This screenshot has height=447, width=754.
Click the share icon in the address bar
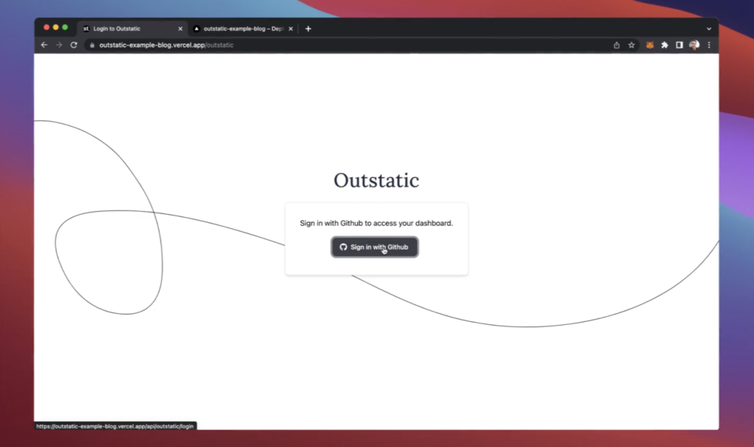point(616,45)
